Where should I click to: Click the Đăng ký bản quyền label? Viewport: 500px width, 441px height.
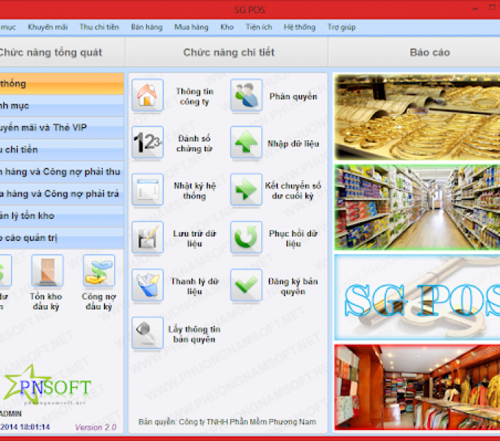293,287
